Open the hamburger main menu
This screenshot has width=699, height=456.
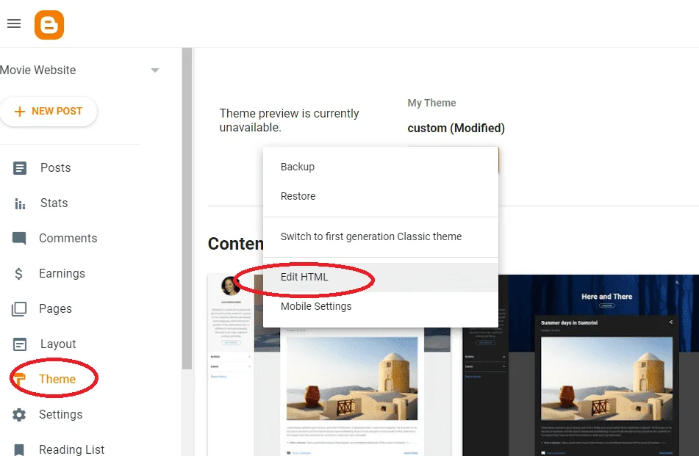[x=14, y=23]
